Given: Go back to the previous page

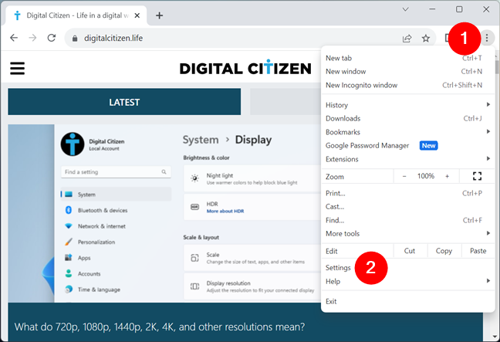Looking at the screenshot, I should click(14, 38).
